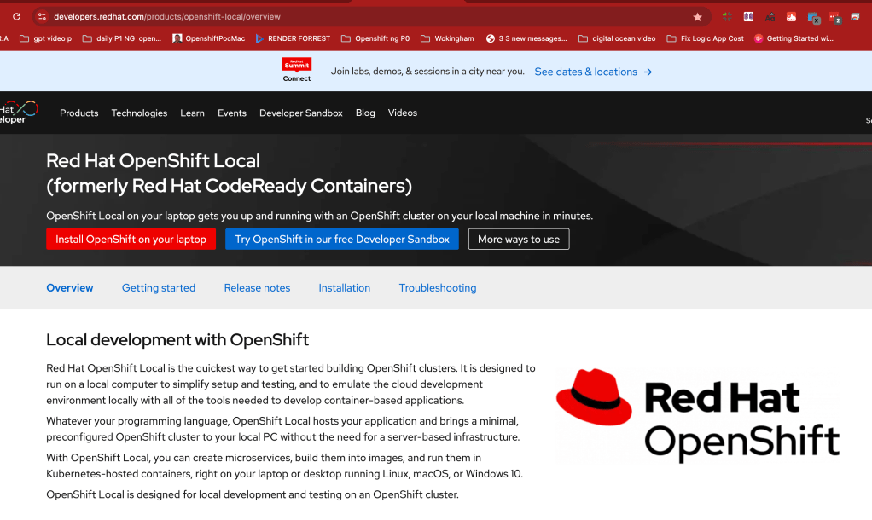Open the Technologies menu

139,113
